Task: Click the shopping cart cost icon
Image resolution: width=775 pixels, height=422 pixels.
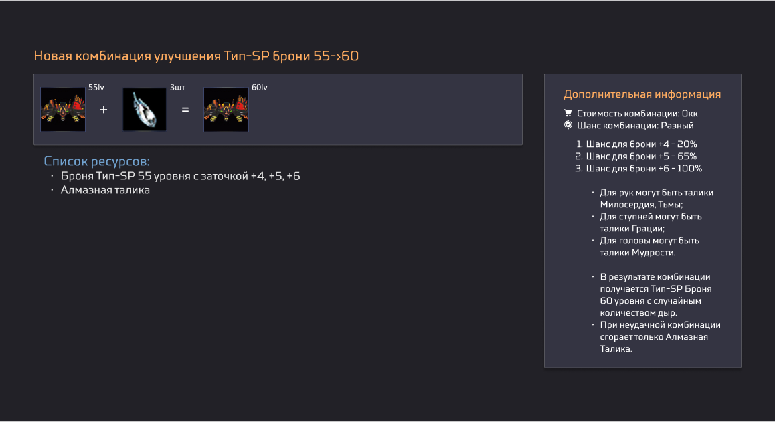Action: [x=568, y=113]
